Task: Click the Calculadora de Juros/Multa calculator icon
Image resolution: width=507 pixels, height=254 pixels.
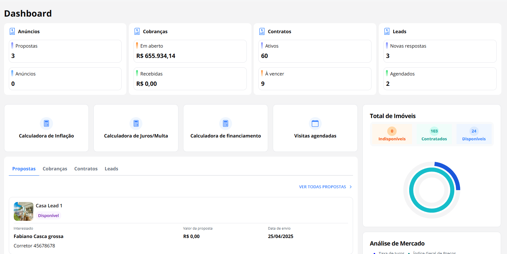Action: tap(136, 123)
